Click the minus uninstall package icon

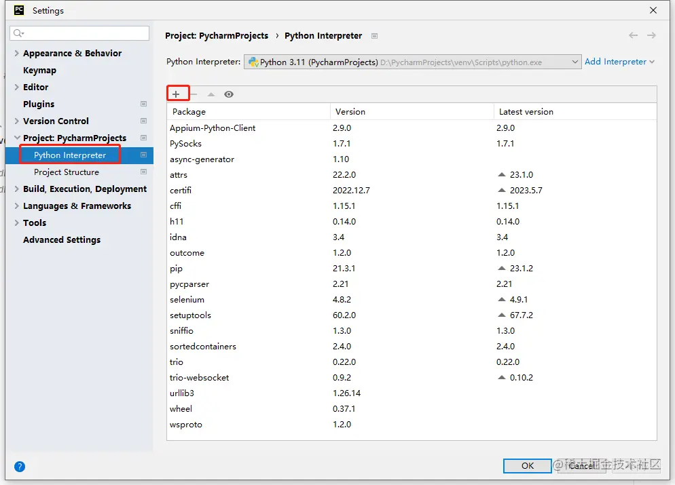tap(194, 94)
